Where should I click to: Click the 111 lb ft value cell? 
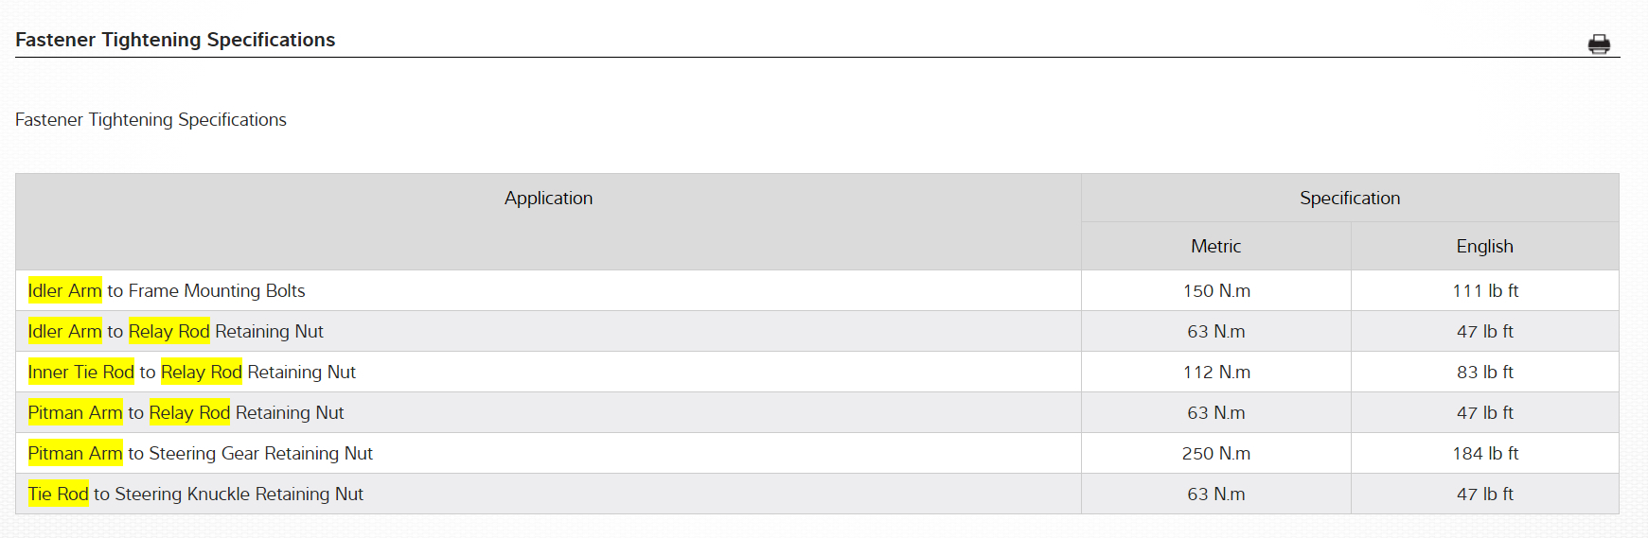pos(1484,291)
